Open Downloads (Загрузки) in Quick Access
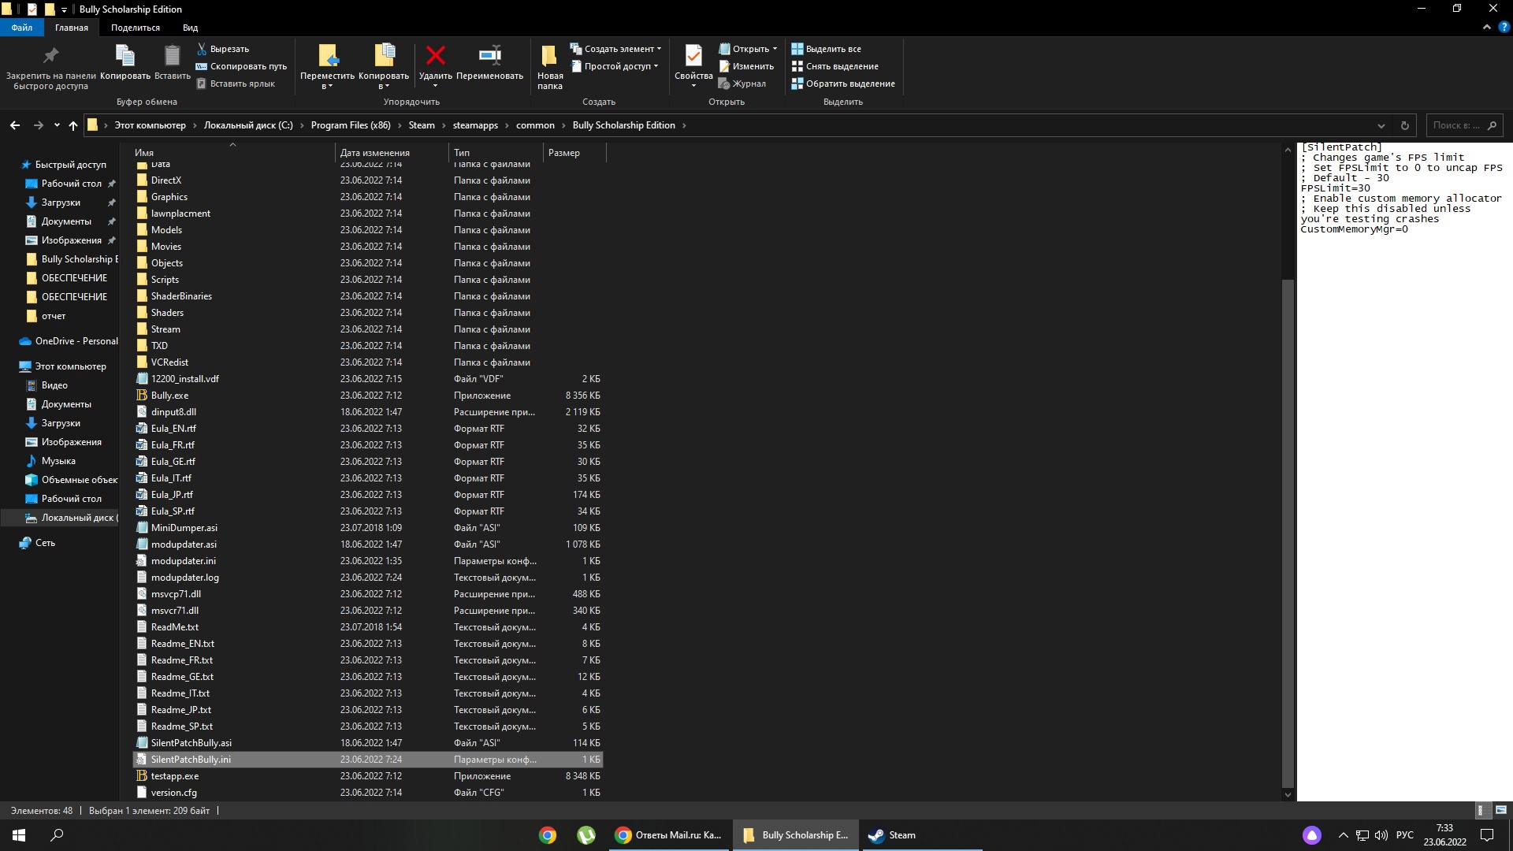The height and width of the screenshot is (851, 1513). (61, 203)
